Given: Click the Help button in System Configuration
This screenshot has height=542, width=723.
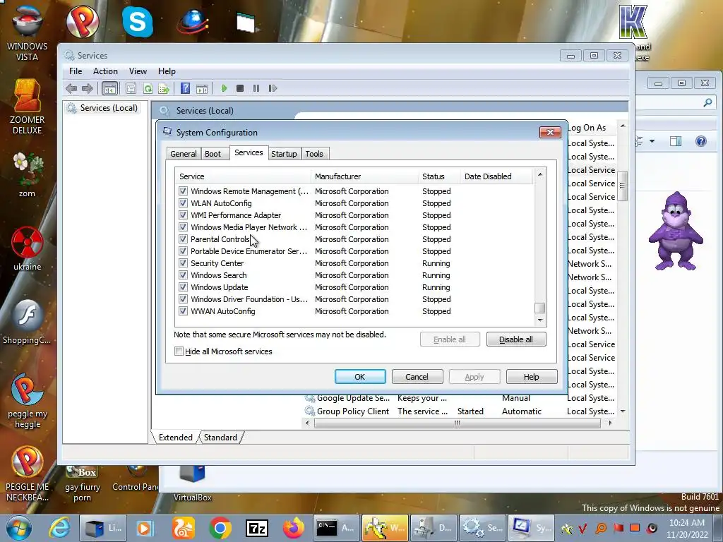Looking at the screenshot, I should (x=531, y=377).
